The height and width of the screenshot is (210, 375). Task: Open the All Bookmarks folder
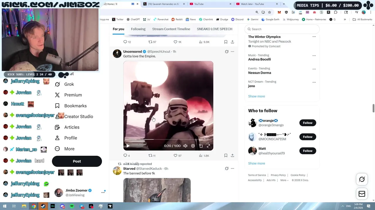point(362,20)
